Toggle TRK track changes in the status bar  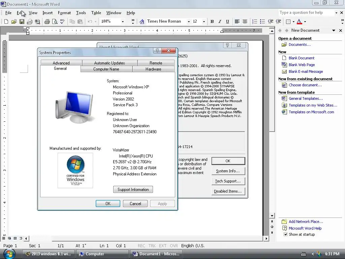(152, 246)
